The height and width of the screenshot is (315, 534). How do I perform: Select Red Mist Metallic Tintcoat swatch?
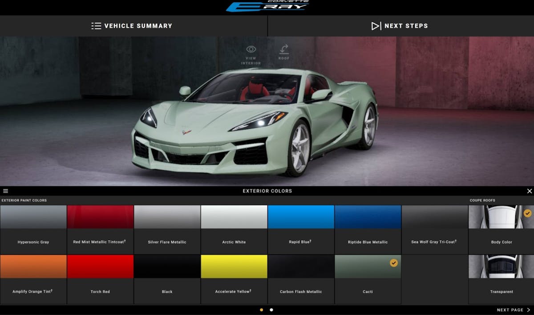click(x=100, y=229)
